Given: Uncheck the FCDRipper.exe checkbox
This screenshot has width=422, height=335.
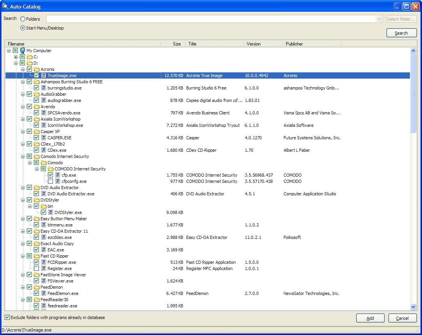Looking at the screenshot, I should tap(36, 262).
